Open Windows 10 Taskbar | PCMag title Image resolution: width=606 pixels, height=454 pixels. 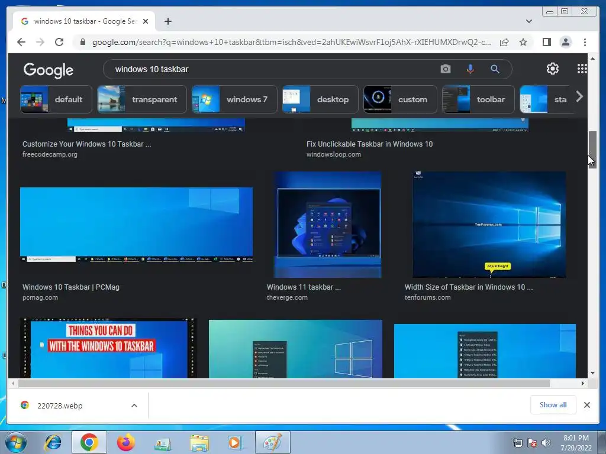[x=71, y=287]
